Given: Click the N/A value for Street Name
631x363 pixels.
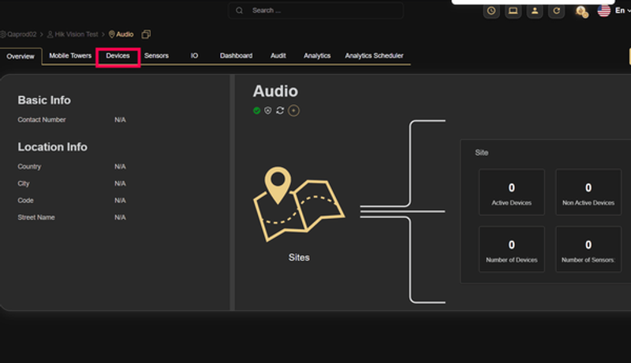Looking at the screenshot, I should pyautogui.click(x=120, y=217).
